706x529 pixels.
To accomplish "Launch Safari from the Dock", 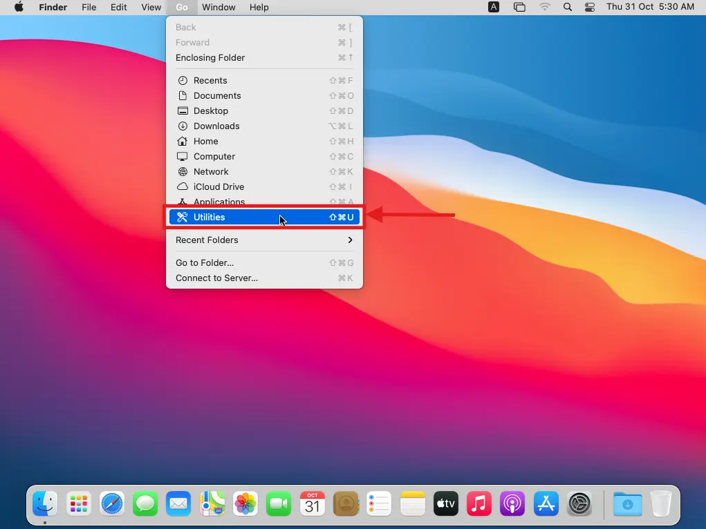I will pos(111,503).
